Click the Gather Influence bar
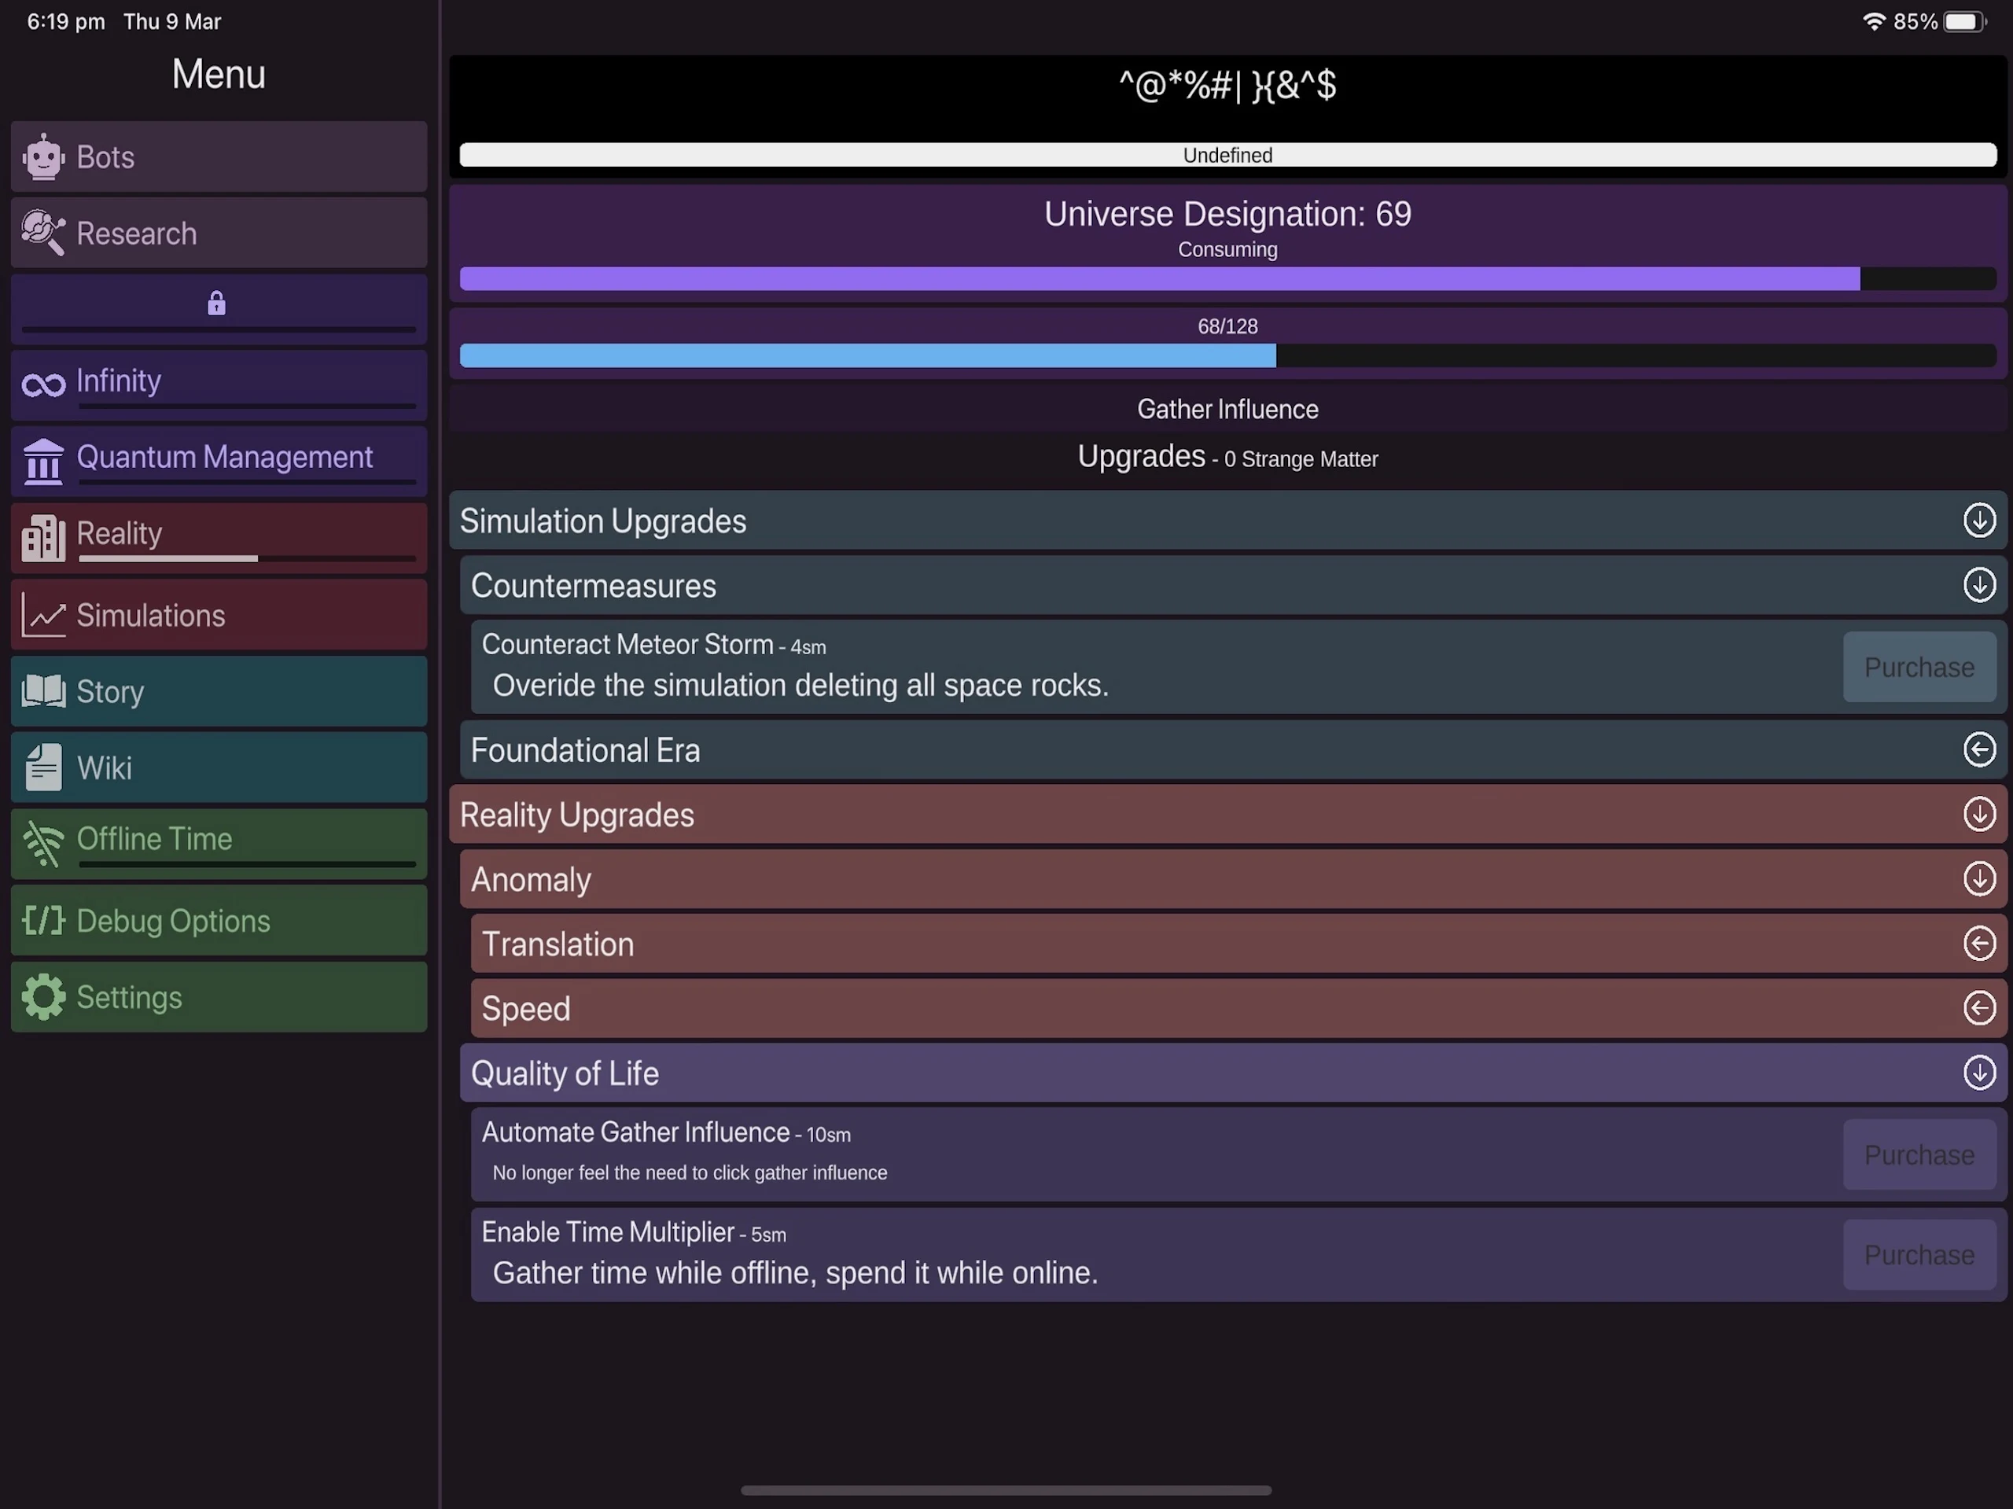This screenshot has height=1509, width=2013. (1227, 410)
